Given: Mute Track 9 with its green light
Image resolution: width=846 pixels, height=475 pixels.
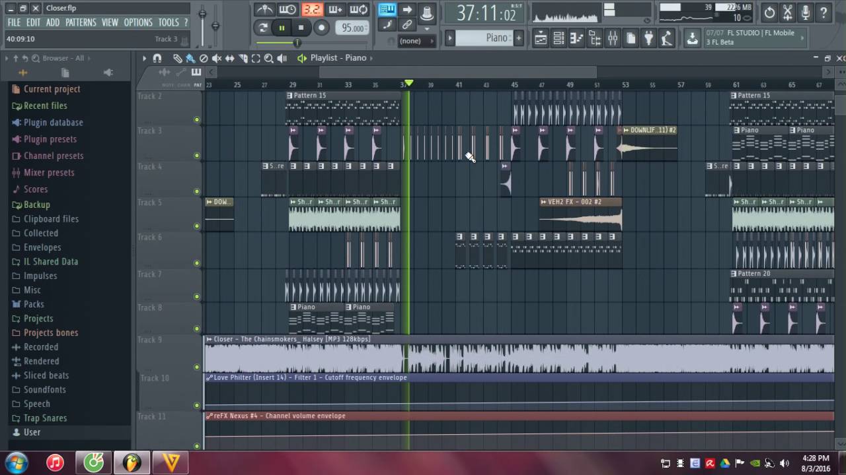Looking at the screenshot, I should click(197, 367).
